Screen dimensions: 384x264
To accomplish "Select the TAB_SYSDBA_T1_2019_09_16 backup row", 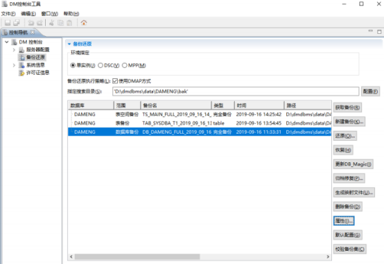I will tap(200, 123).
